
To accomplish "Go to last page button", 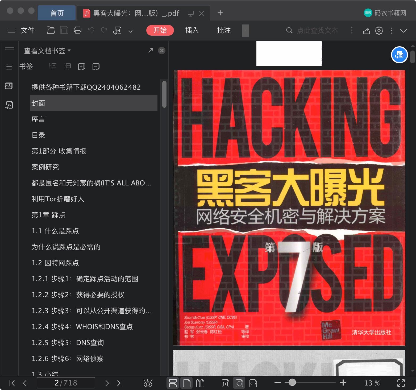I will [120, 383].
